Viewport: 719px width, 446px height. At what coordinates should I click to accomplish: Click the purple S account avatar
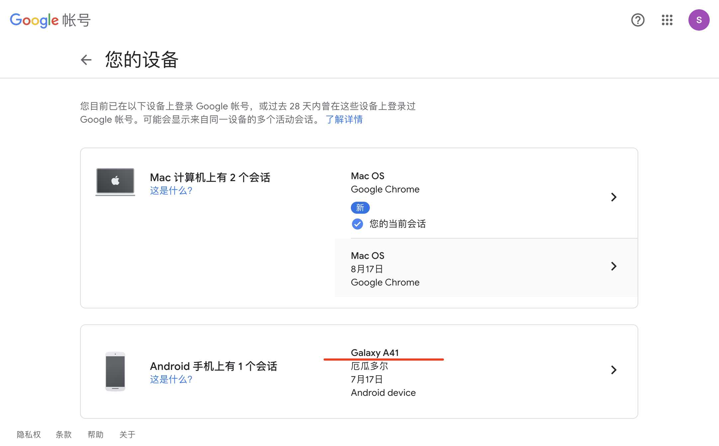699,20
